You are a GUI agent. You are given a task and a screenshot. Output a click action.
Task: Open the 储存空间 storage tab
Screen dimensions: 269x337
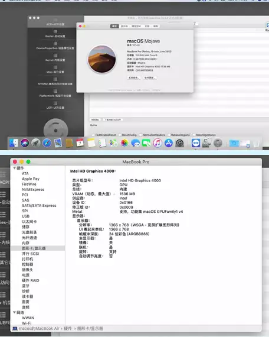(x=136, y=26)
